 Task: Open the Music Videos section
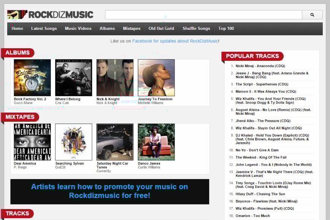78,28
